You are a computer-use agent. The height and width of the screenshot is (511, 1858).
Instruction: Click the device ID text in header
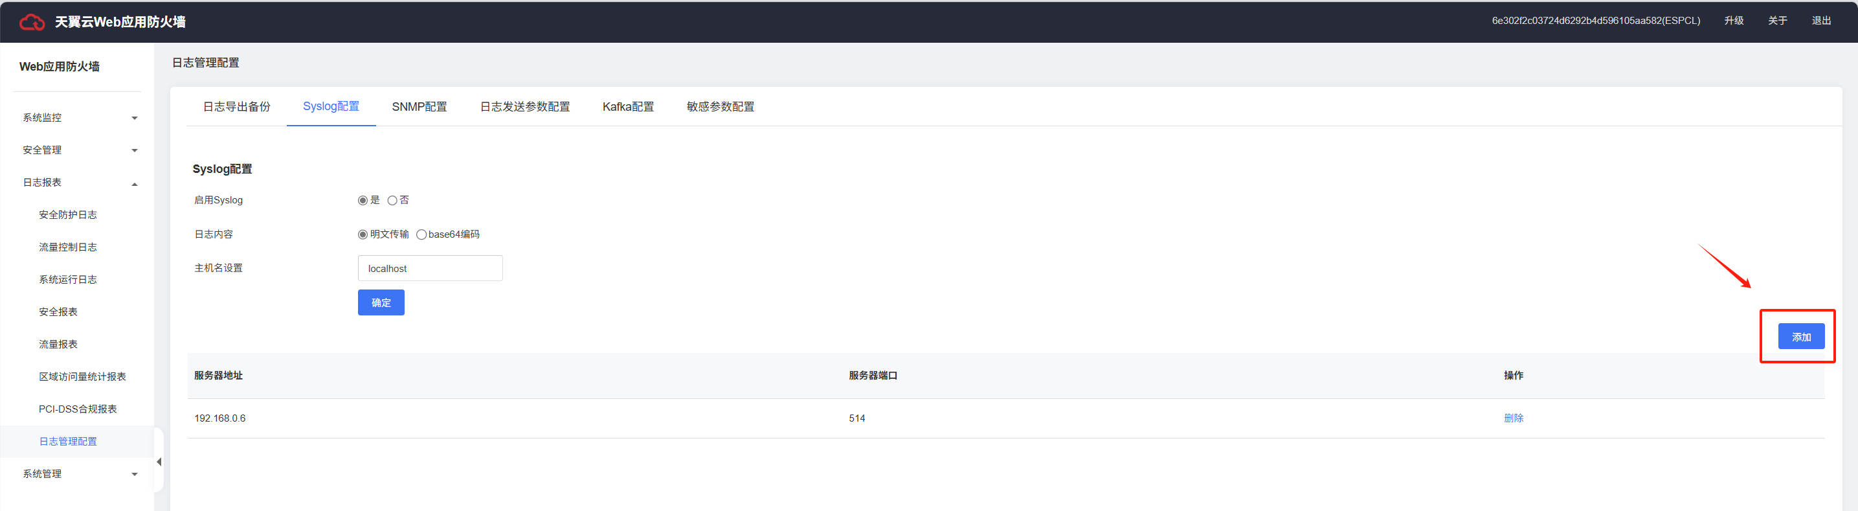coord(1595,21)
